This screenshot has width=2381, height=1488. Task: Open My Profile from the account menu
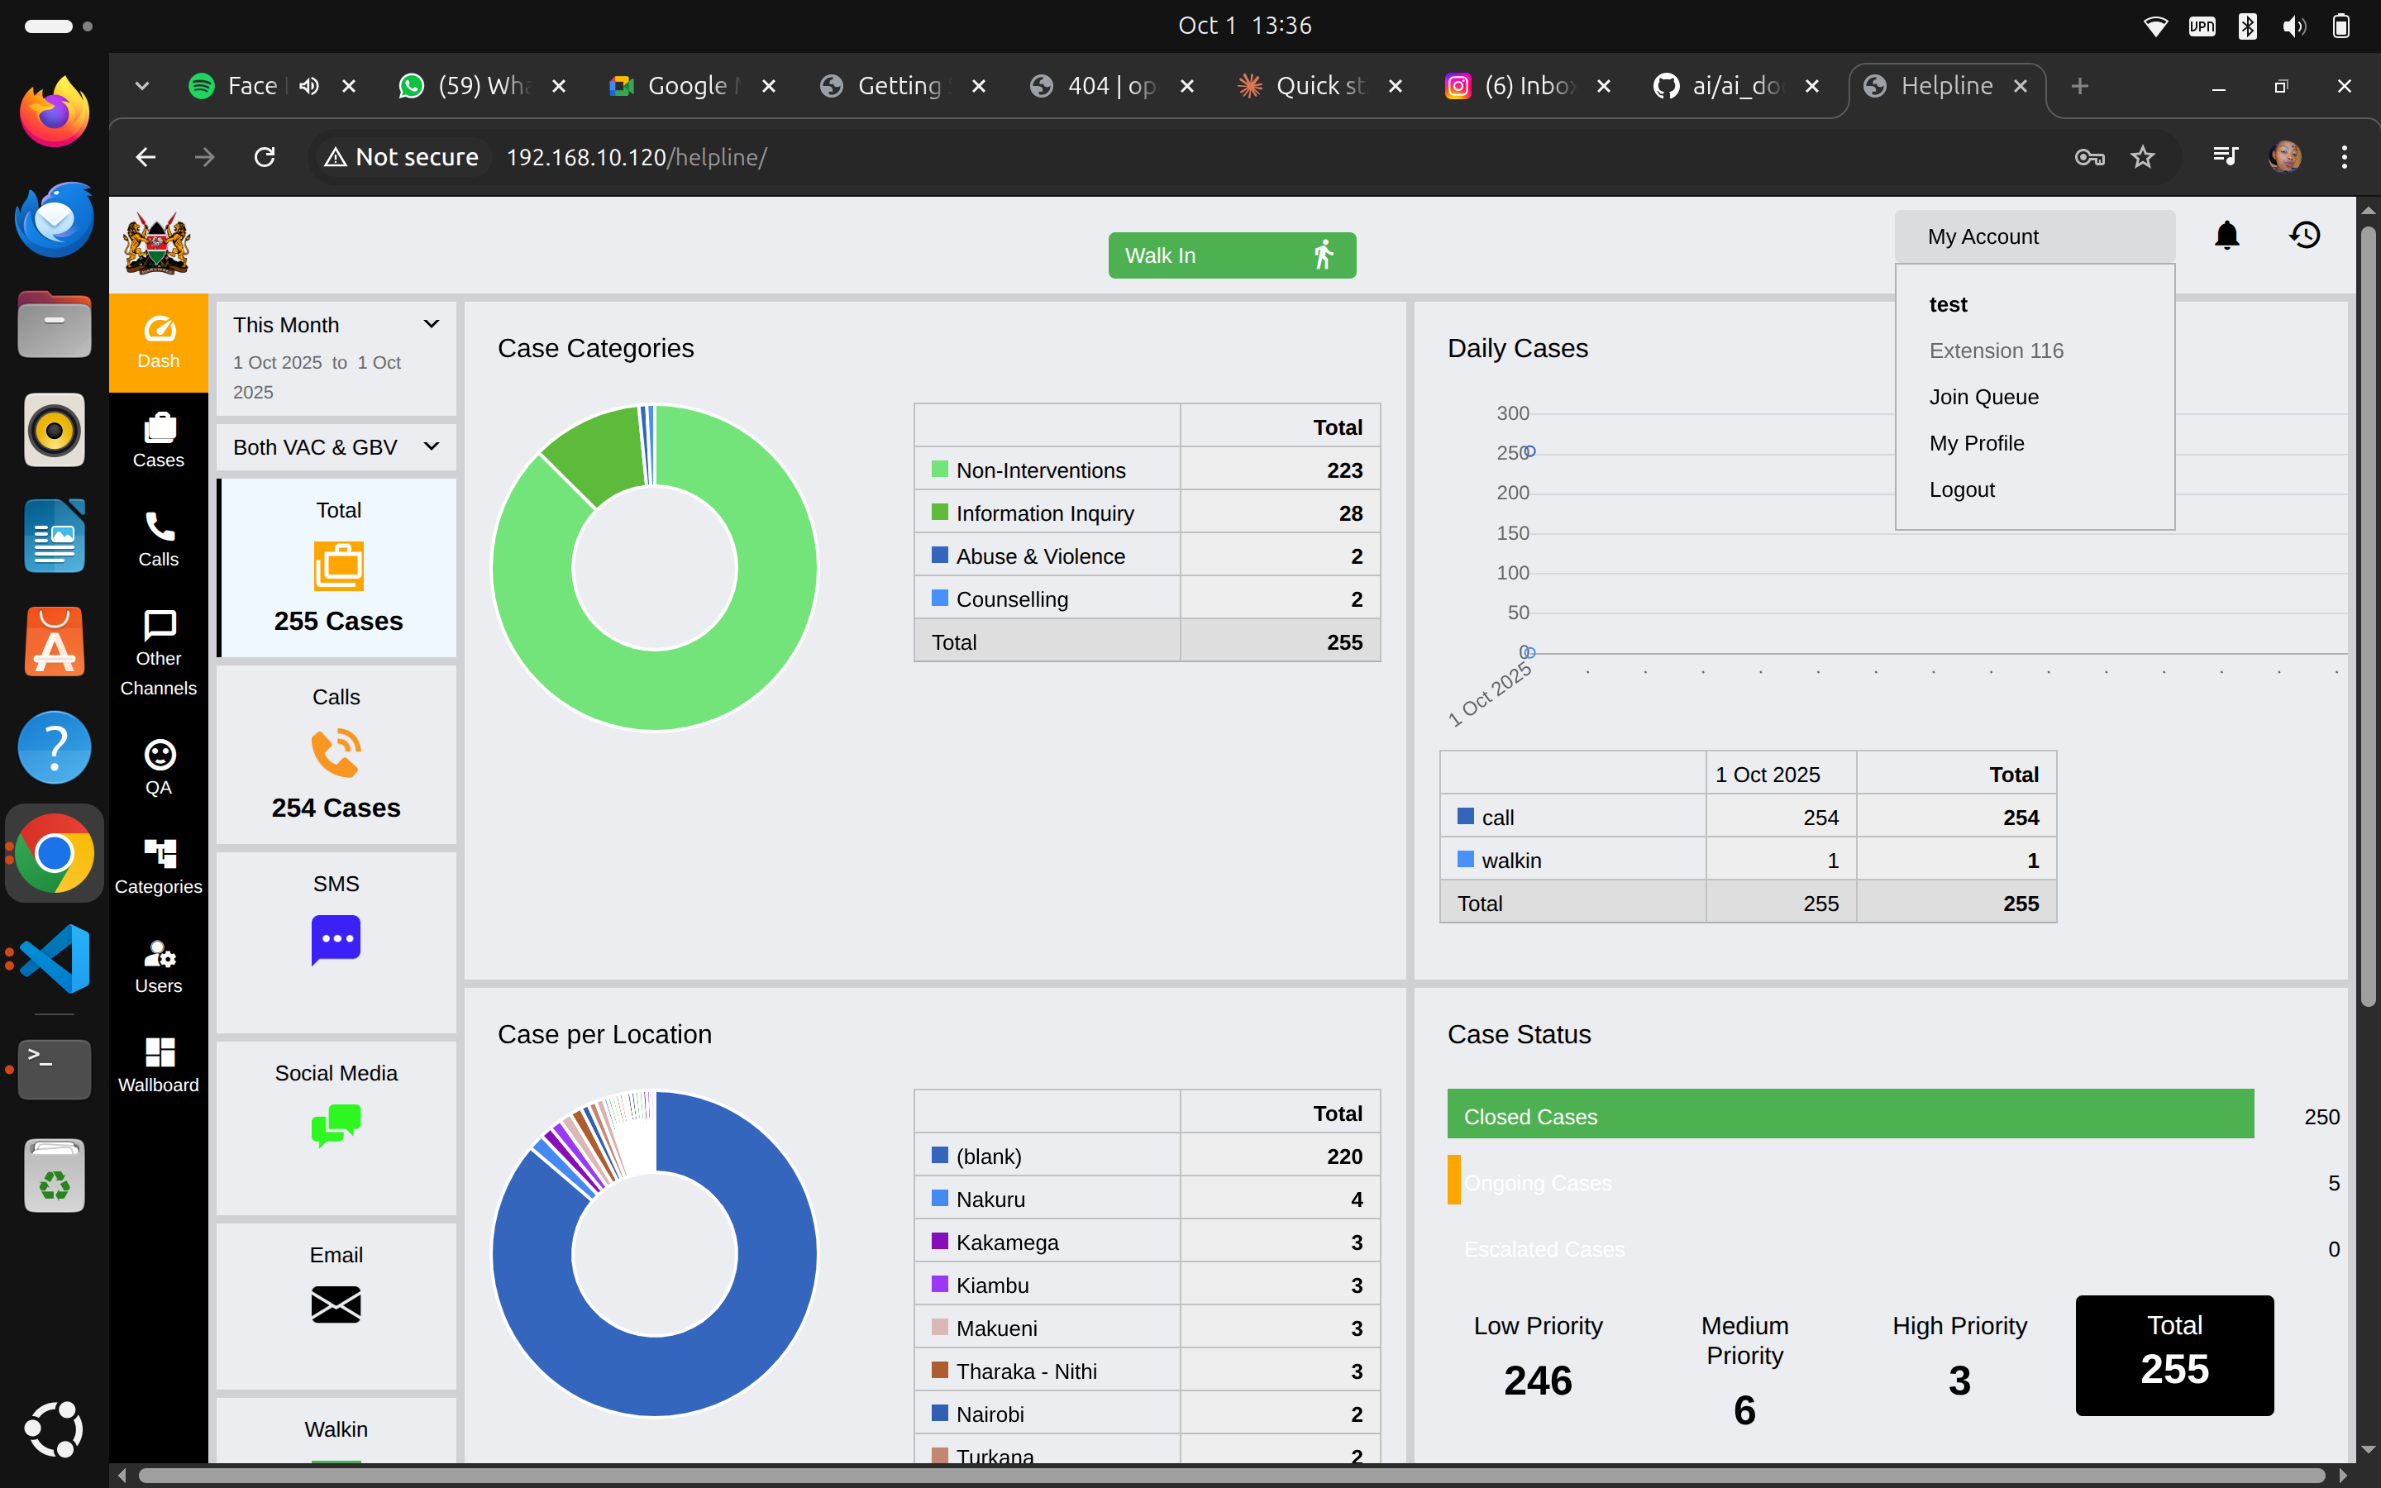point(1976,443)
